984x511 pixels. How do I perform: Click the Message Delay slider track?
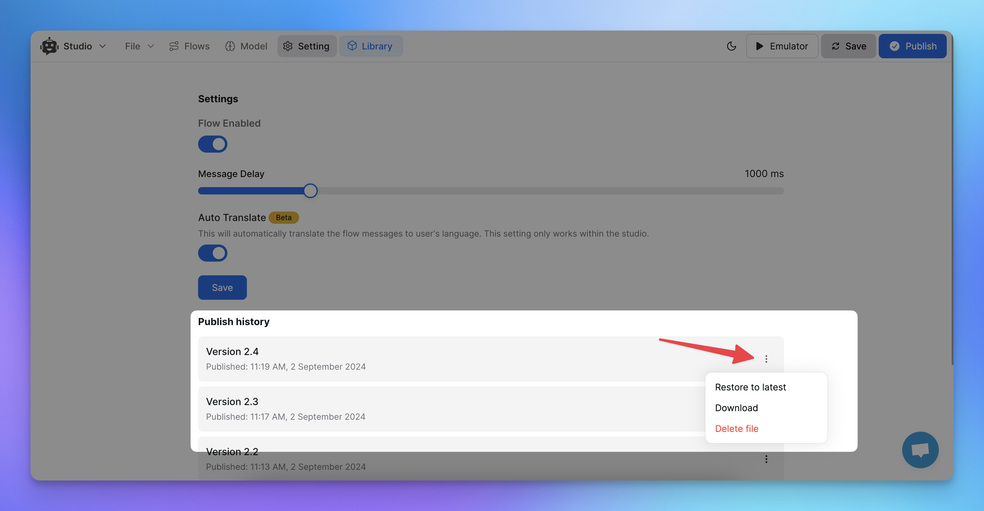coord(491,191)
